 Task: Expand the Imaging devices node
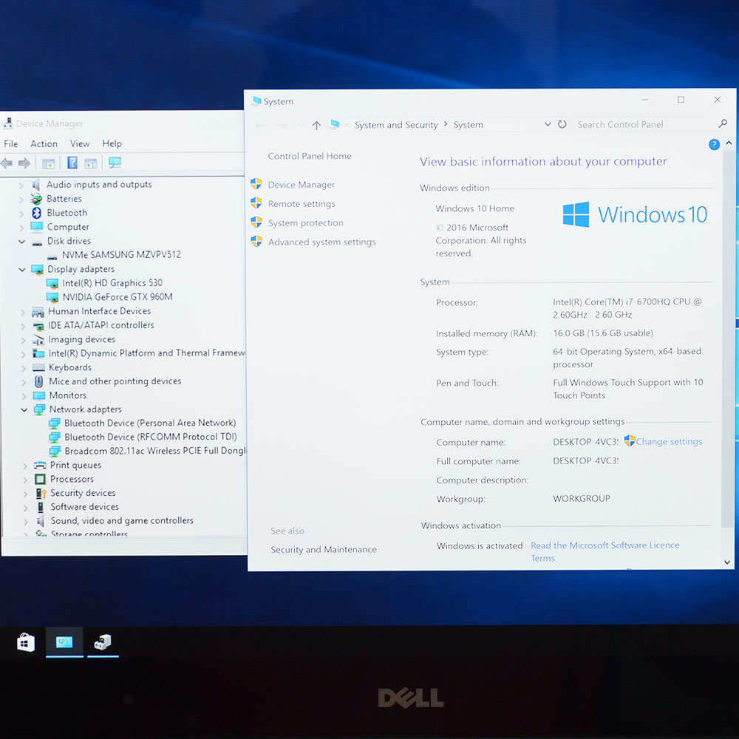[23, 340]
